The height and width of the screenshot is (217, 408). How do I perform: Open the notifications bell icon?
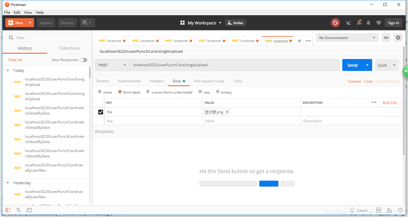[x=369, y=23]
